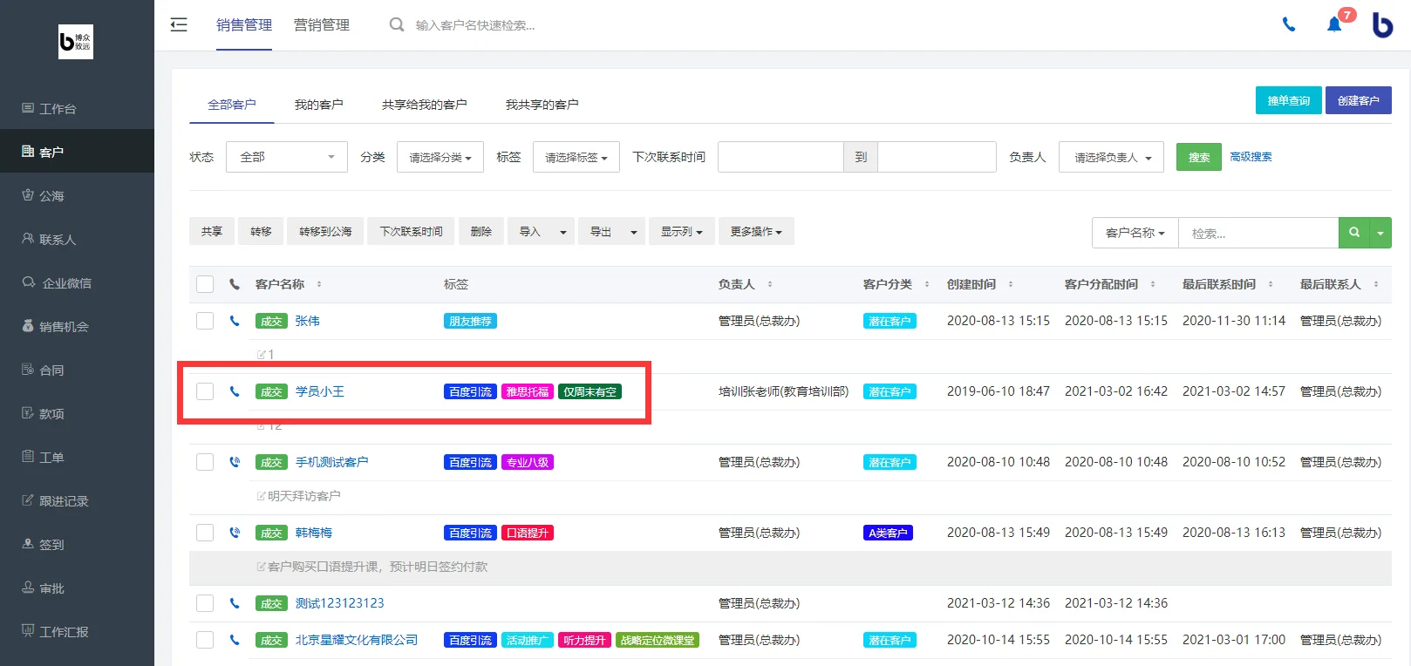Open 企业微信 in the sidebar
The width and height of the screenshot is (1411, 666).
(x=77, y=282)
